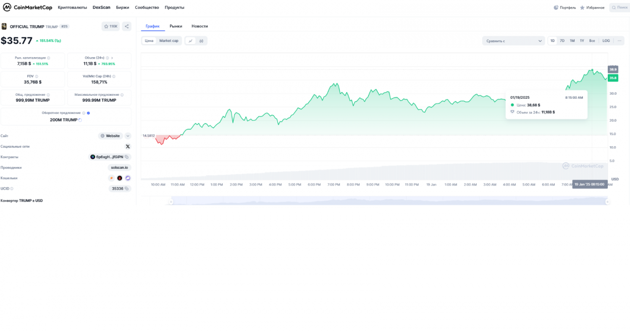
Task: Click the 19 Jan '25 08:15:00 time label
Action: coord(589,184)
